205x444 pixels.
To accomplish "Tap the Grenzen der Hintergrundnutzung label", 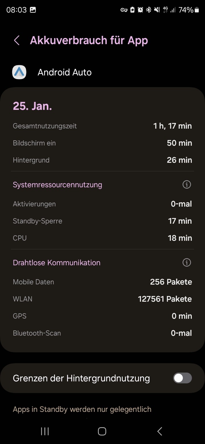I will coord(81,378).
